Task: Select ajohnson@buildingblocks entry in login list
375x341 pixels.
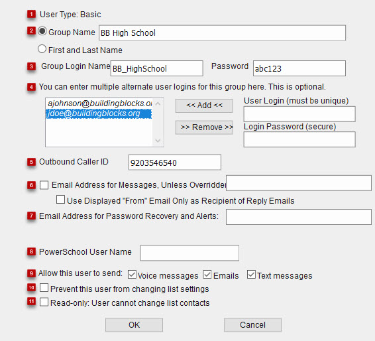Action: tap(99, 103)
